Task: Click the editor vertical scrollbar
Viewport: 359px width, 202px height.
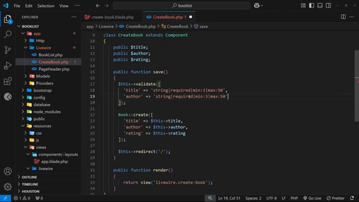Action: coord(357,86)
